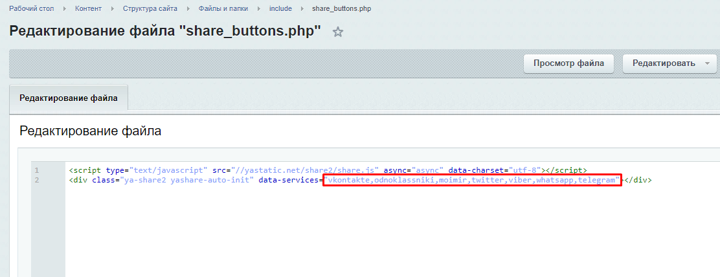Click the yastatic.net share.js src string

(x=306, y=170)
